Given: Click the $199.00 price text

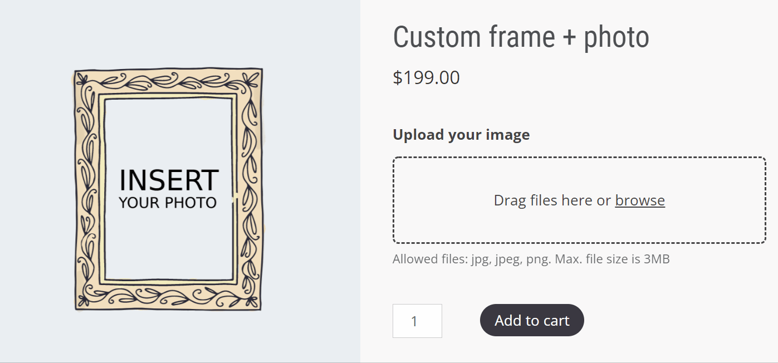Looking at the screenshot, I should [x=427, y=78].
